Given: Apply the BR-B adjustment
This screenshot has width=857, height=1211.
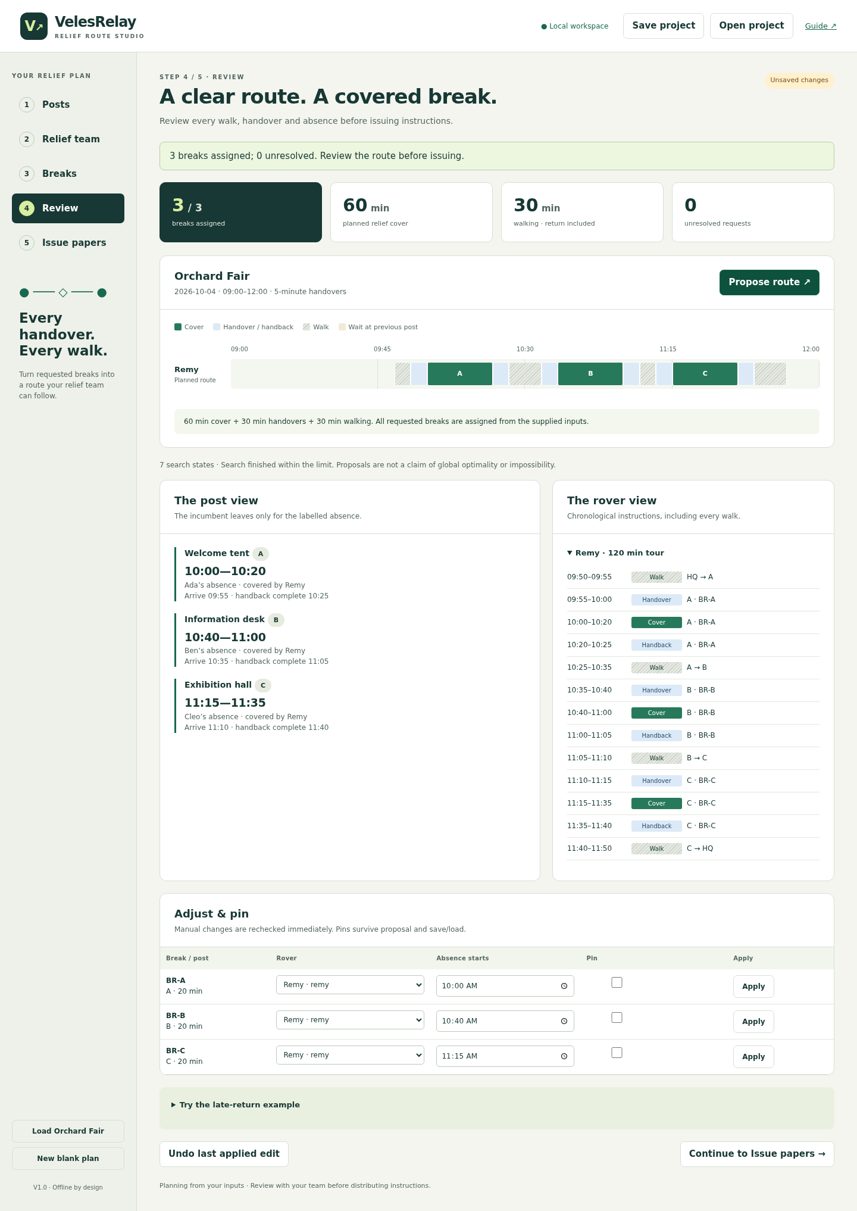Looking at the screenshot, I should (753, 1022).
